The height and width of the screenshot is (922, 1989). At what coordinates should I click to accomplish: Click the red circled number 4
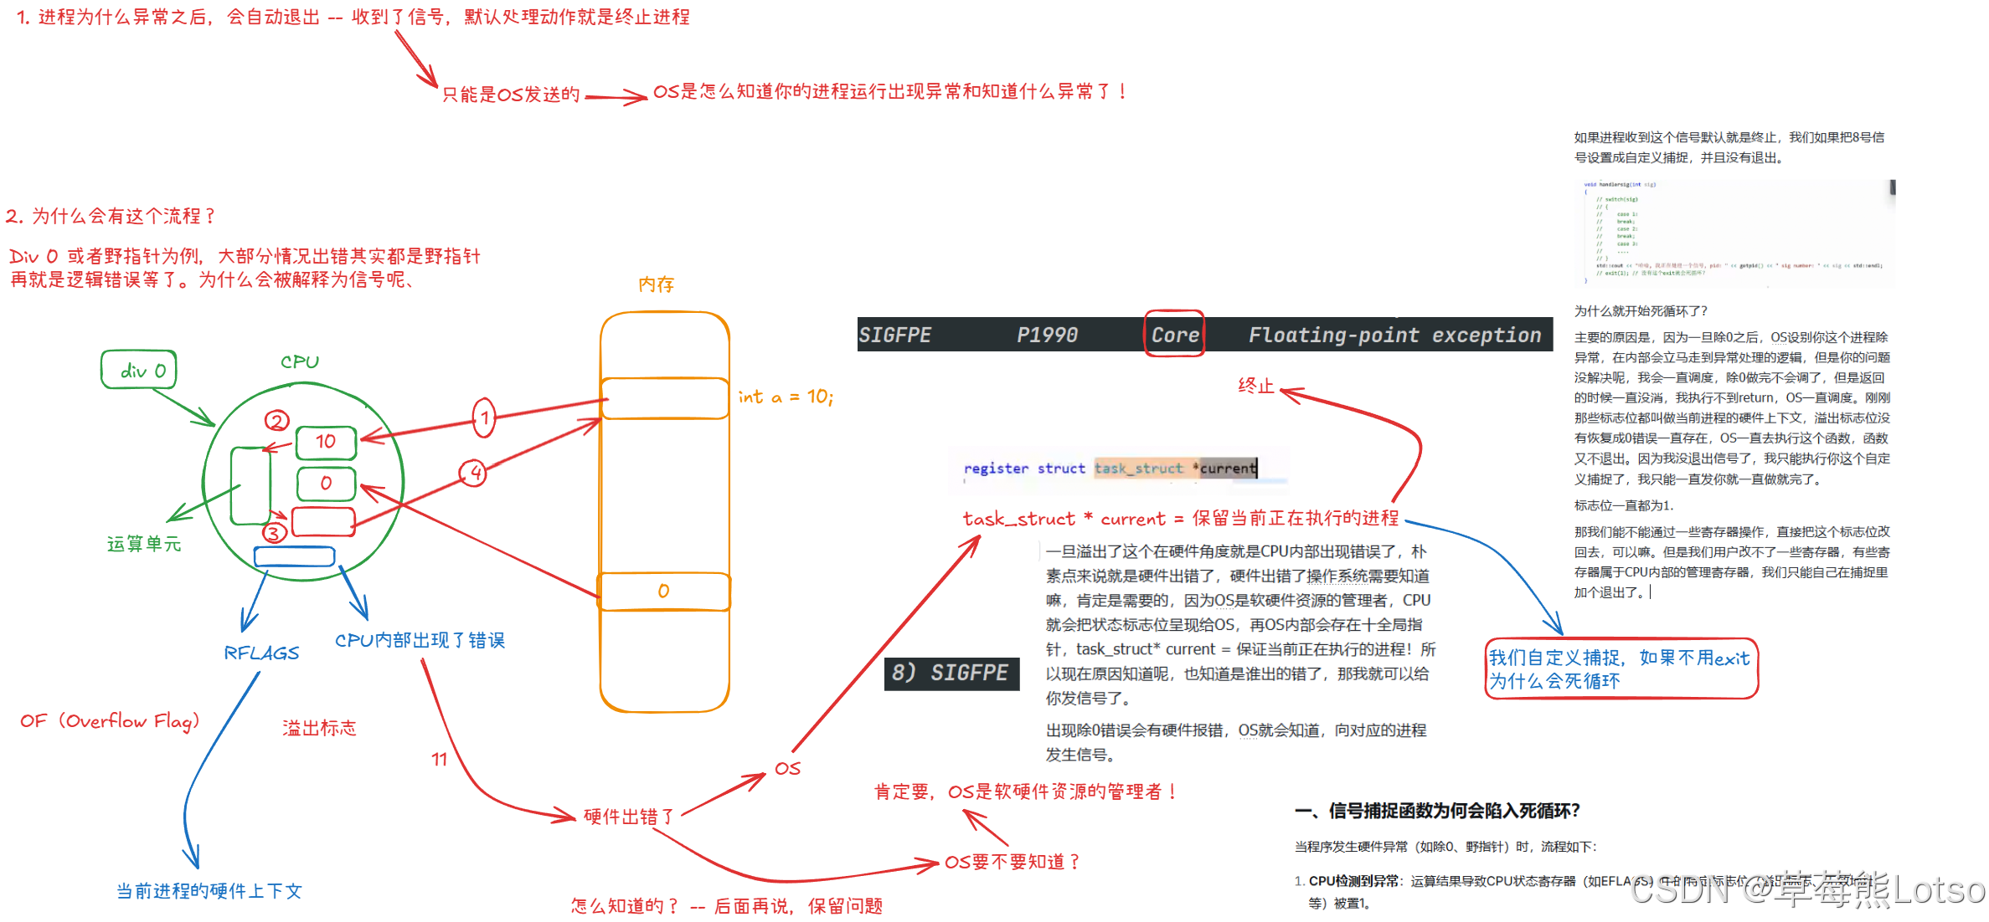[x=473, y=473]
